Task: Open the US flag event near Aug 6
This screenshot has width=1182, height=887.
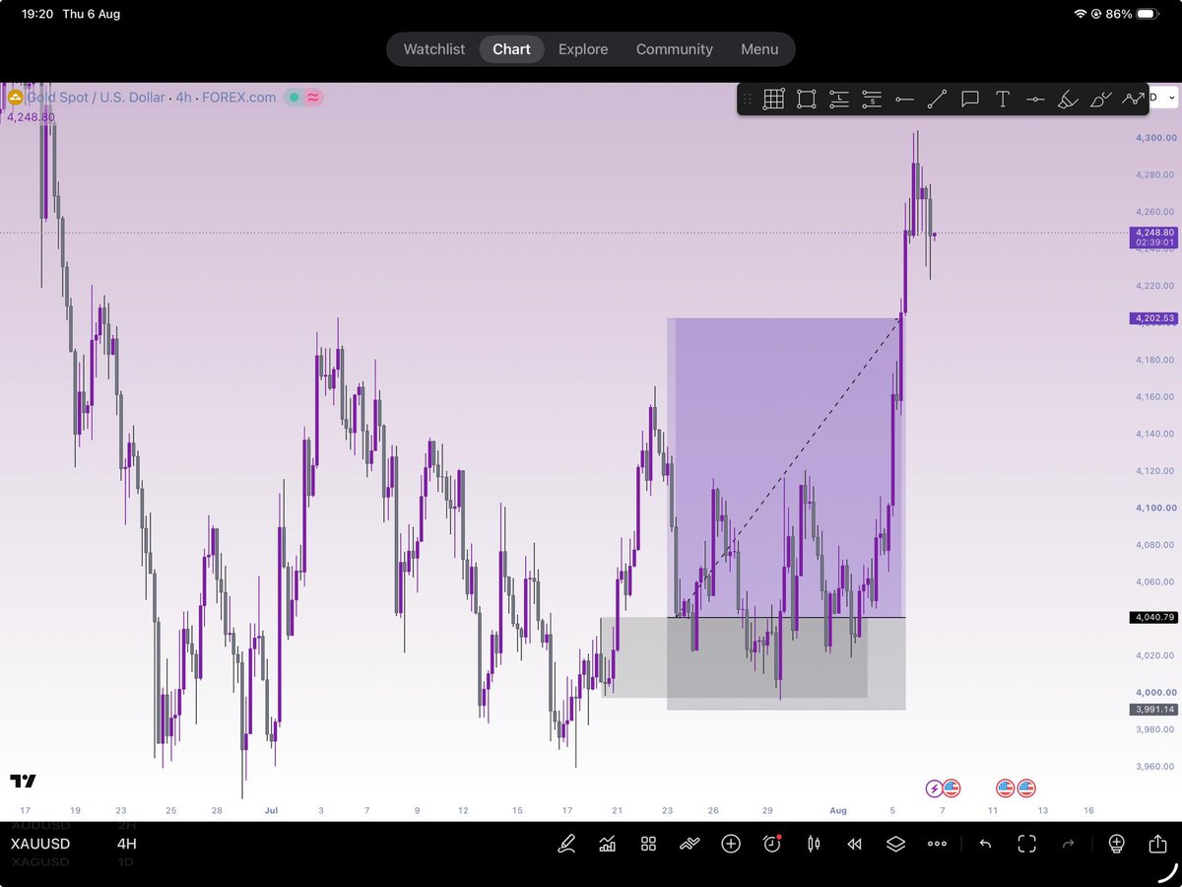Action: click(x=952, y=787)
